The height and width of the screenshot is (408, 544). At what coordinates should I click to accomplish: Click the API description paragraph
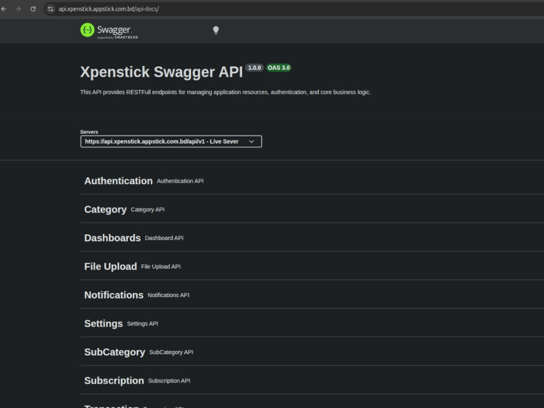[x=226, y=92]
